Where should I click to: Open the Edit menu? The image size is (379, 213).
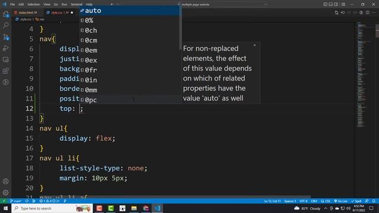click(21, 4)
